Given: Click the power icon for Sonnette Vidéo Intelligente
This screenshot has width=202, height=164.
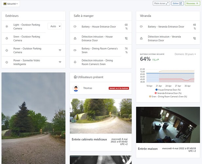Looking at the screenshot, I should [7, 62].
